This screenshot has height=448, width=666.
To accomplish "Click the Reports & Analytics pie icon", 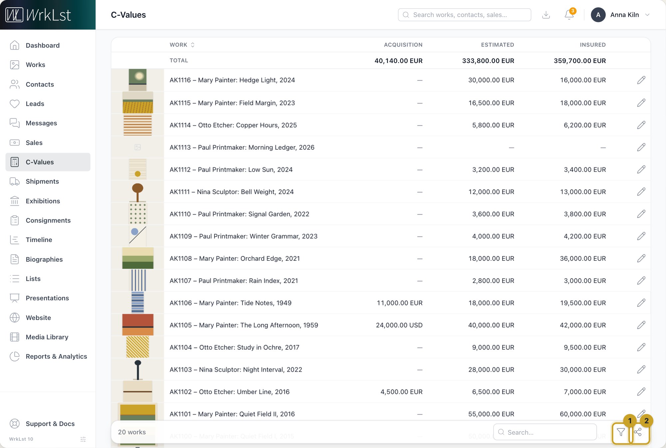I will pyautogui.click(x=15, y=356).
